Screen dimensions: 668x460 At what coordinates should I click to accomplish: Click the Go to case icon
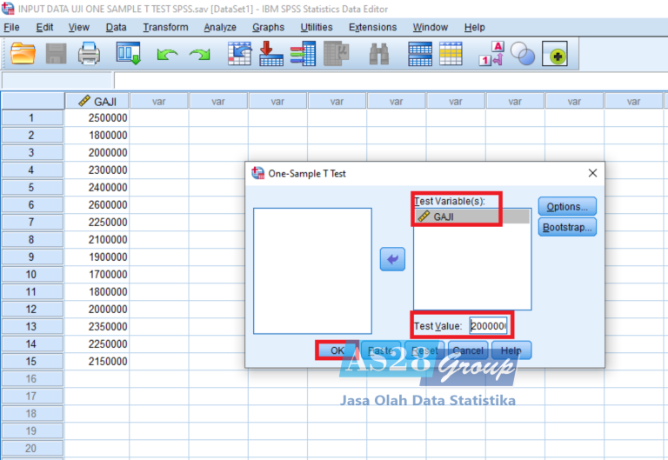[x=238, y=56]
